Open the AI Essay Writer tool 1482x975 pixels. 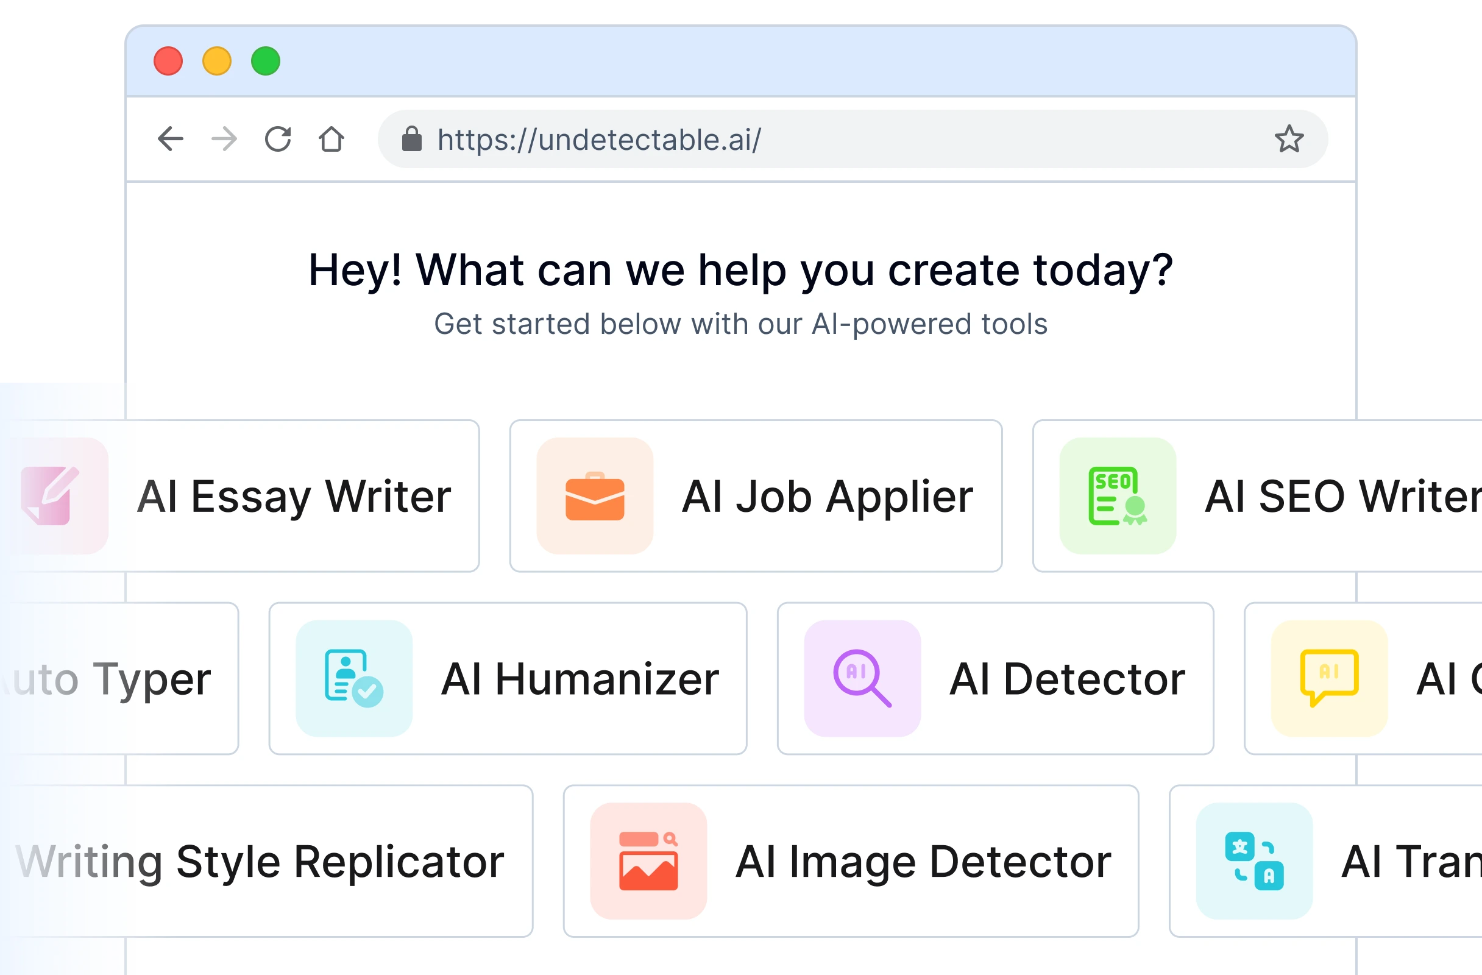[292, 496]
